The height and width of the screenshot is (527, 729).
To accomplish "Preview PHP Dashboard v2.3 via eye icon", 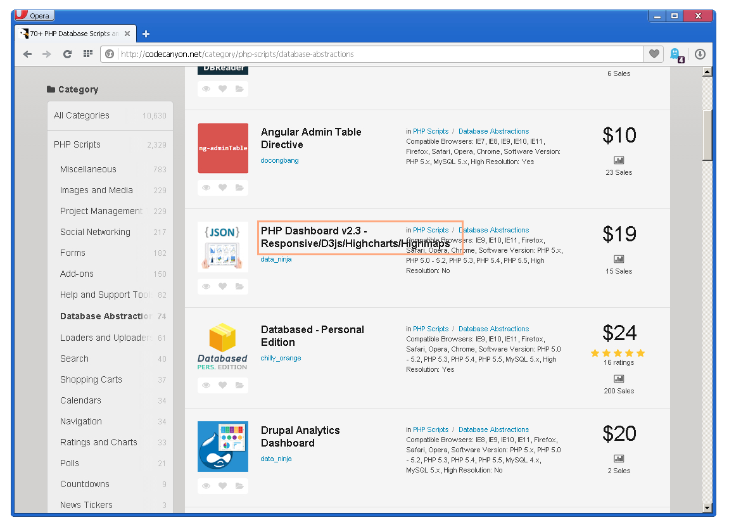I will pos(206,286).
